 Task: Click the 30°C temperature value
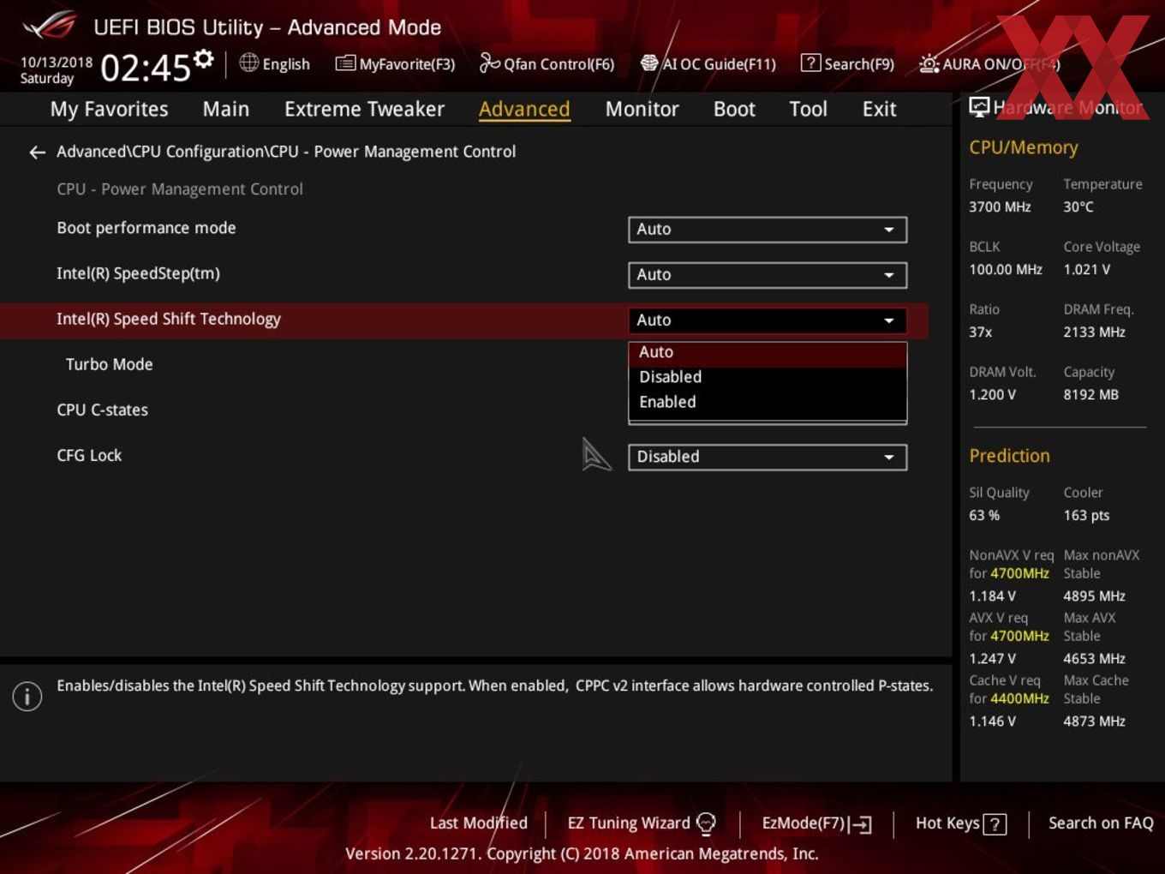coord(1078,207)
